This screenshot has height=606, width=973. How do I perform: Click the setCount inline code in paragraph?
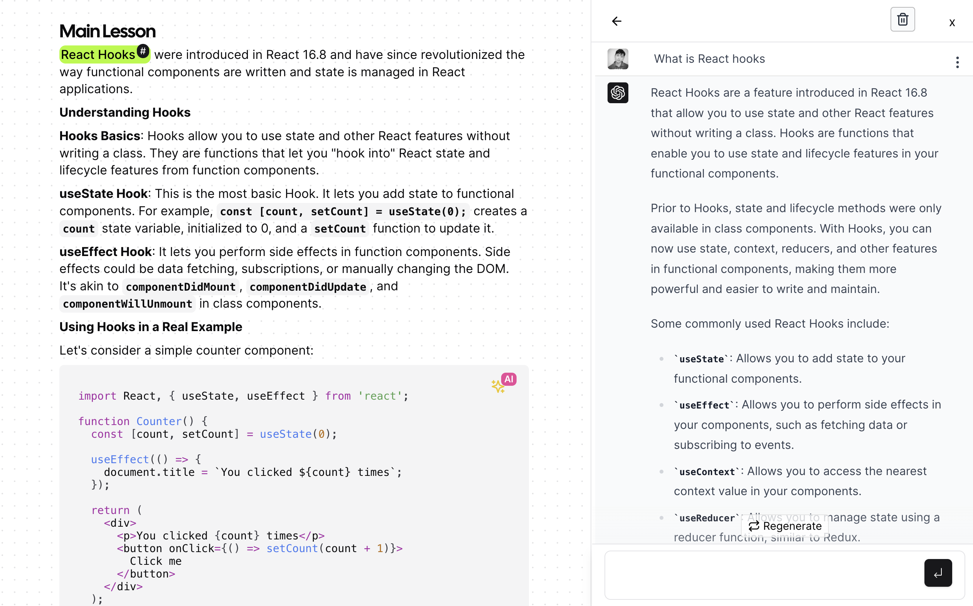[x=340, y=229]
